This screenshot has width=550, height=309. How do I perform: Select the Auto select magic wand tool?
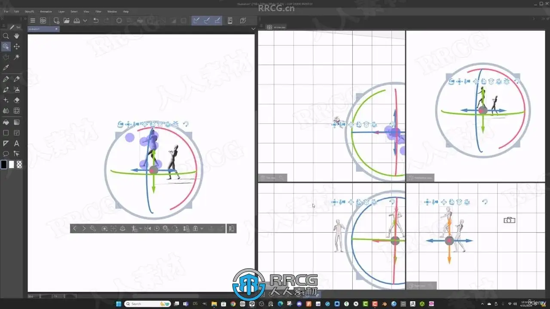[x=17, y=57]
